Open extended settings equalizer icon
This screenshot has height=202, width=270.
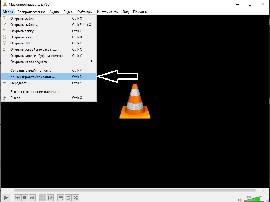[50, 198]
